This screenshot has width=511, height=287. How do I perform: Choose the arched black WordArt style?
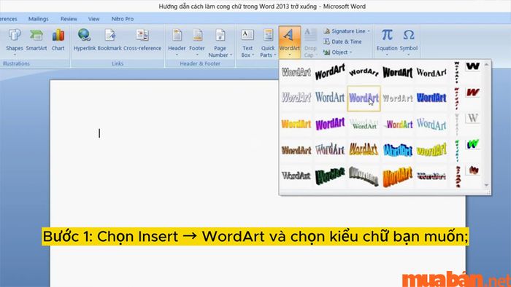click(x=364, y=72)
